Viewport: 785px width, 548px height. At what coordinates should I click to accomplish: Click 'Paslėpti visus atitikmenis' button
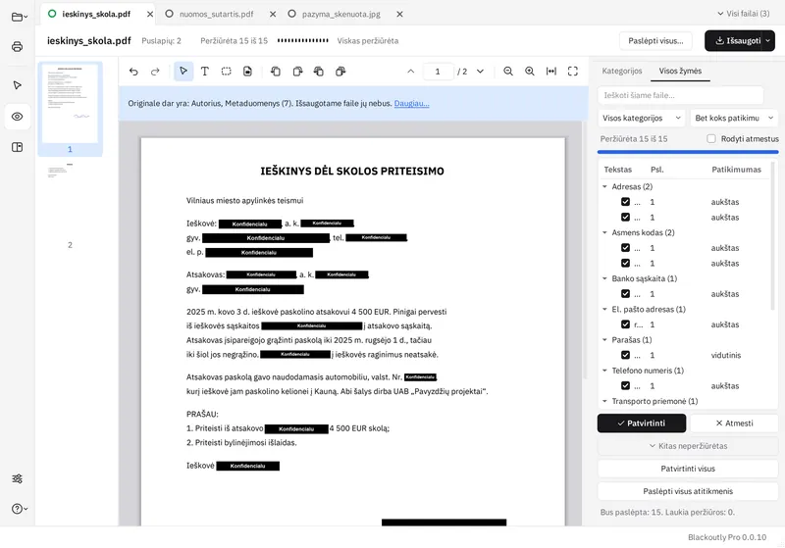(x=688, y=491)
